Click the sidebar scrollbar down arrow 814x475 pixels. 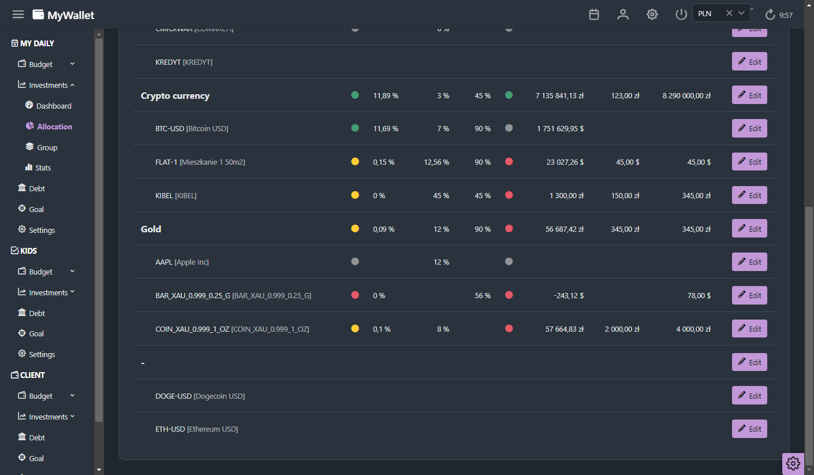tap(99, 470)
